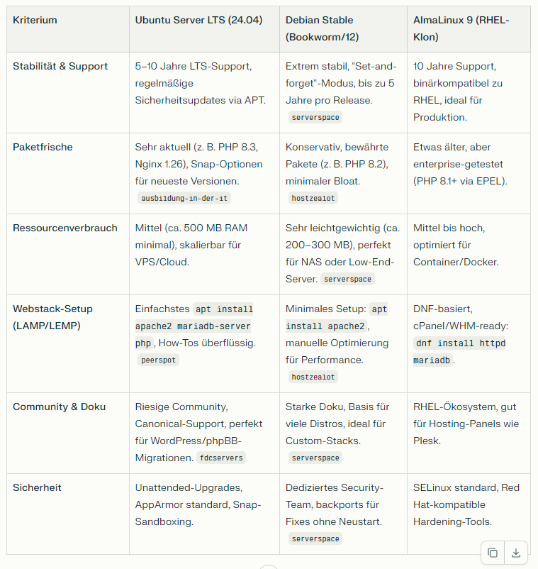Open the fdcservers source chip
The height and width of the screenshot is (569, 538).
coord(221,458)
